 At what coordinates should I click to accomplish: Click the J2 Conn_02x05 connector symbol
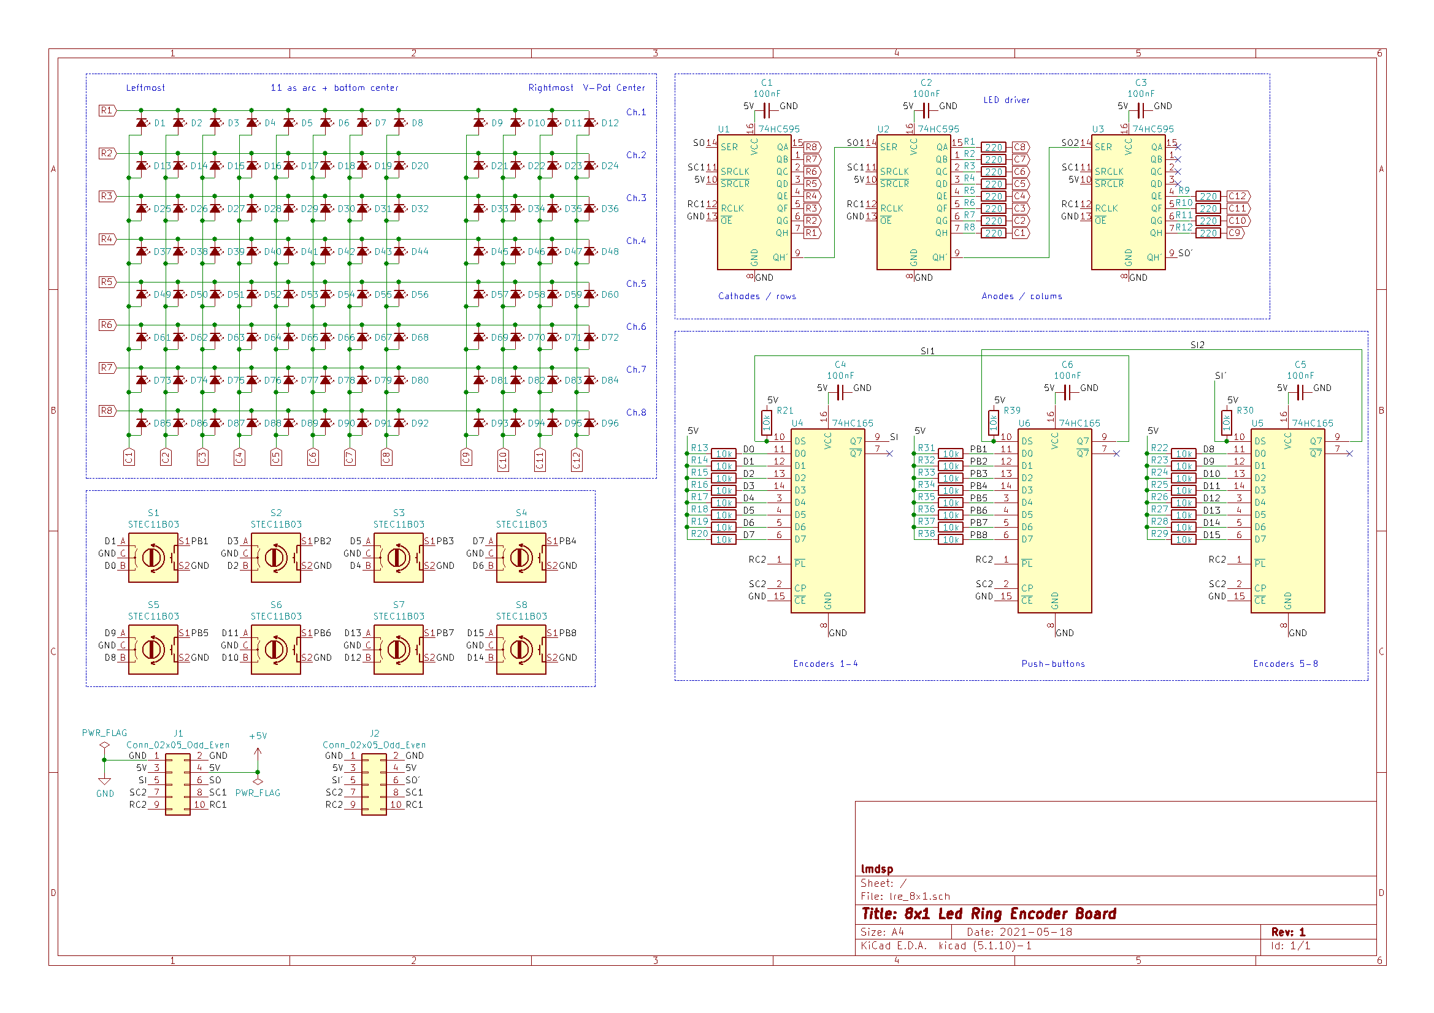374,784
